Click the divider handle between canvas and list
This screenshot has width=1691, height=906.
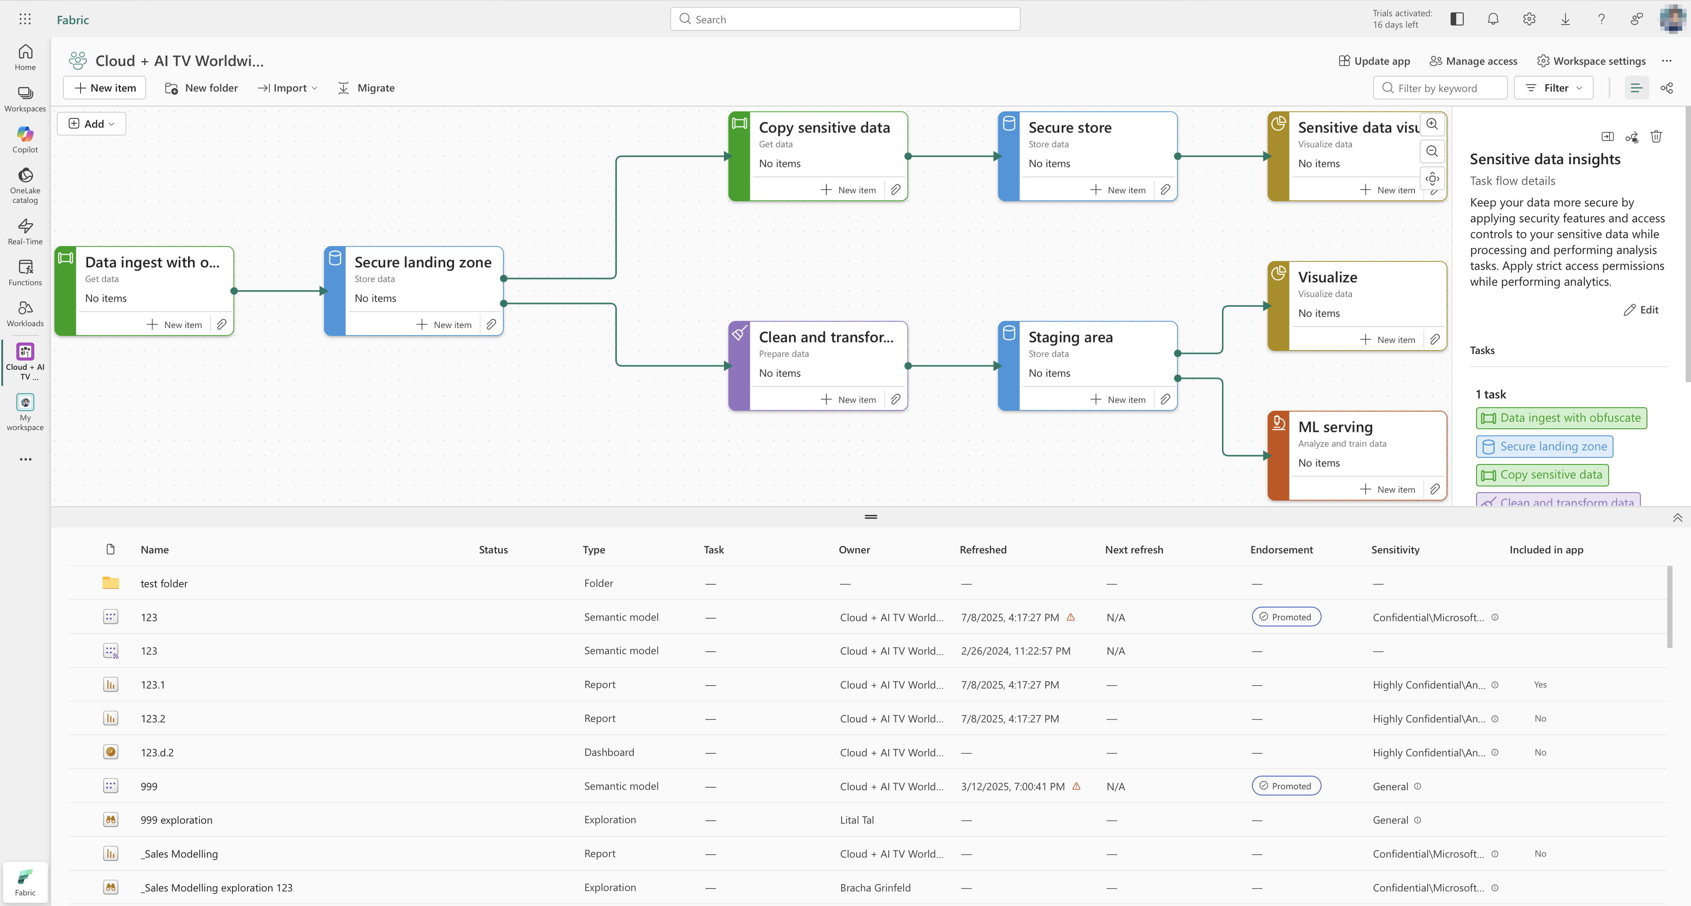click(x=871, y=517)
